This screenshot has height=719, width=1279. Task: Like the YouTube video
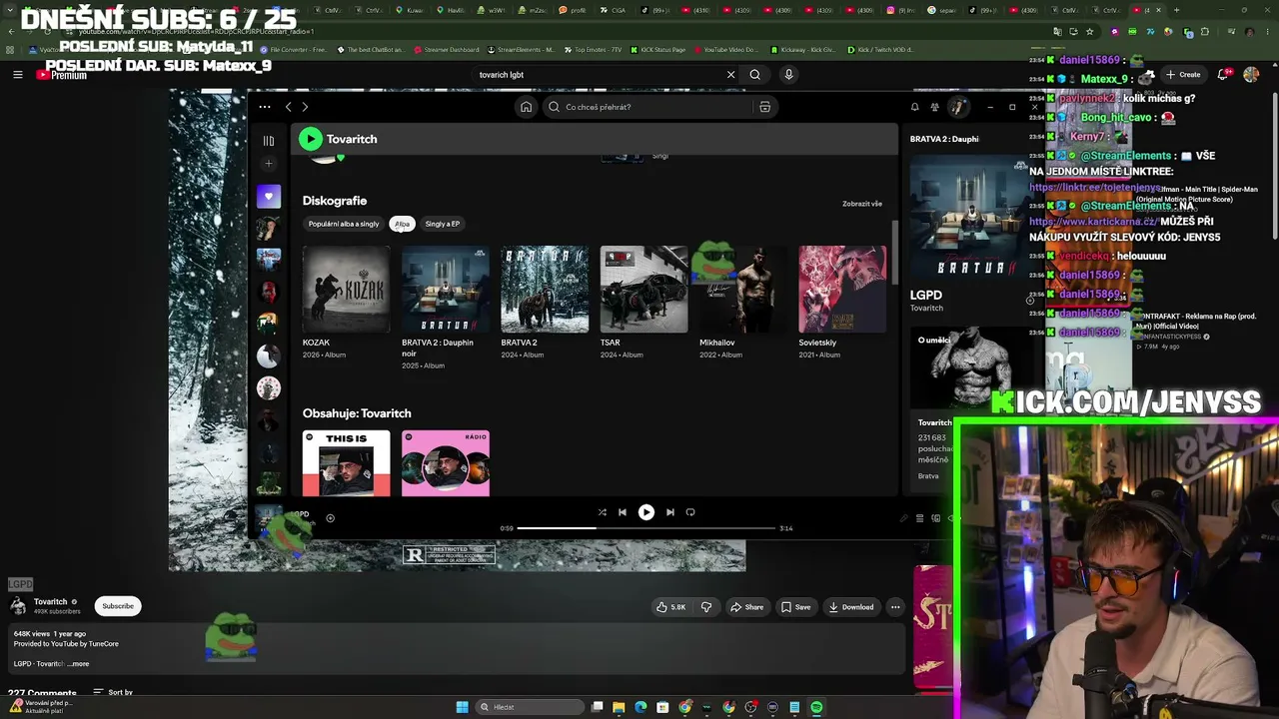tap(671, 607)
